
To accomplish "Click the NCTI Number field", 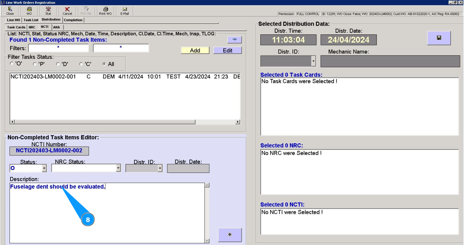I will 49,151.
